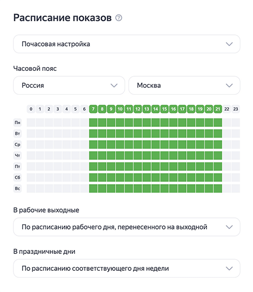253x292 pixels.
Task: Disable Wednesday 12 o'clock cell
Action: (138, 144)
